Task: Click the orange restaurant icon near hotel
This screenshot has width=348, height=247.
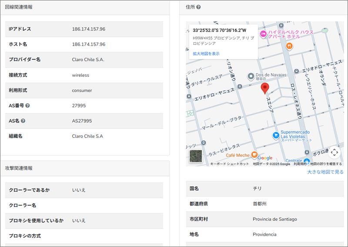Action: 288,46
